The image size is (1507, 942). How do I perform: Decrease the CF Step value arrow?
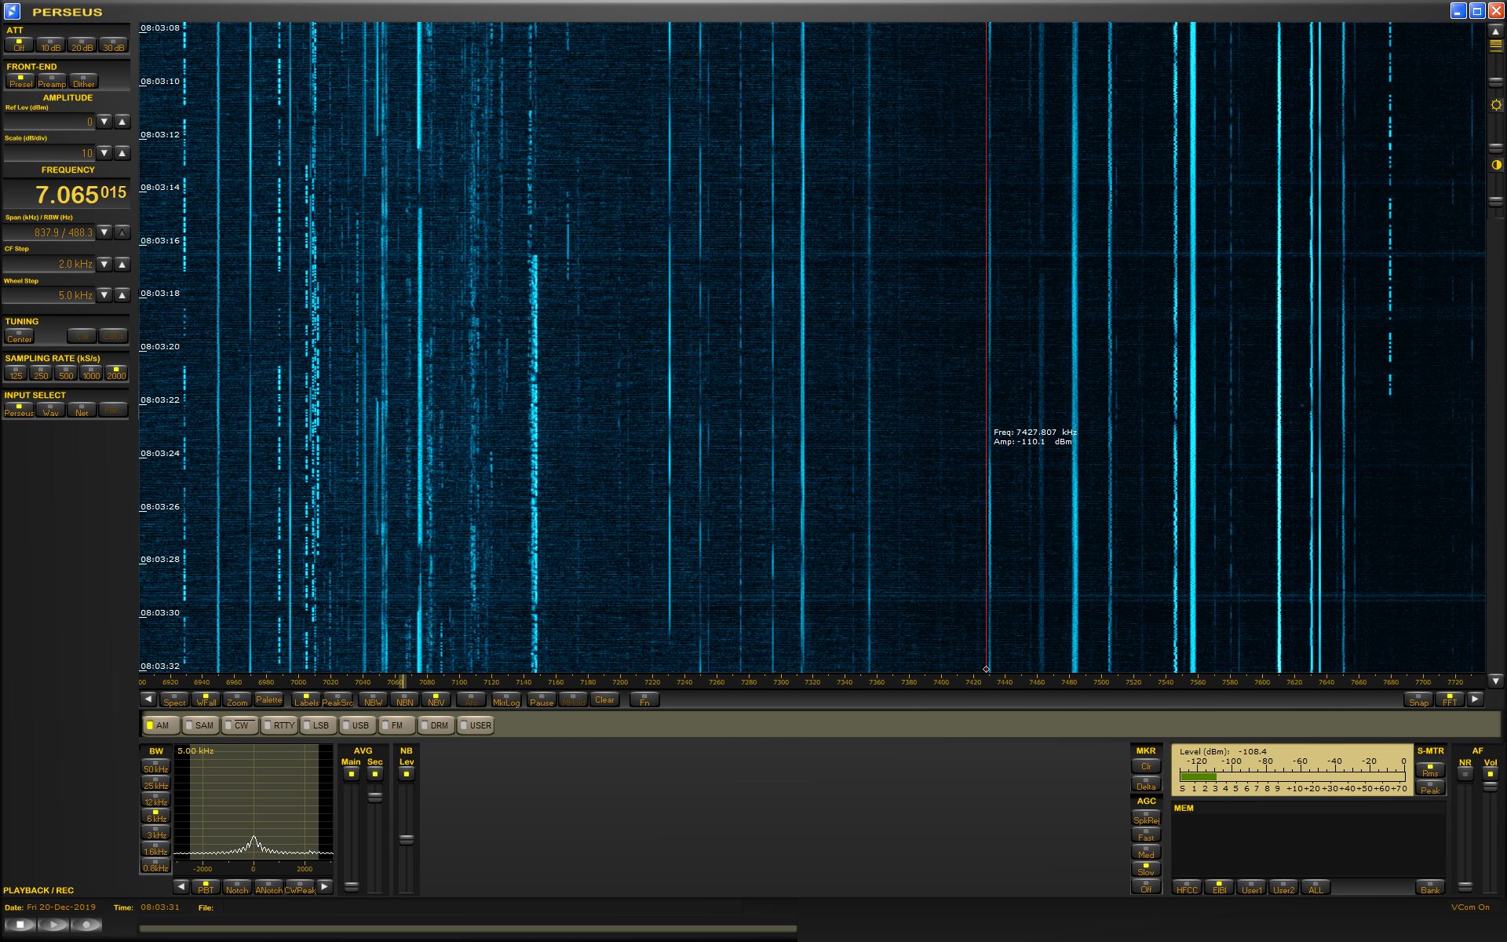104,265
